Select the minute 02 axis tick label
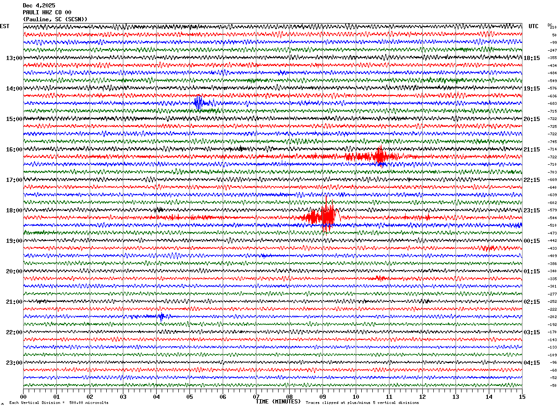This screenshot has height=409, width=559. coord(90,397)
